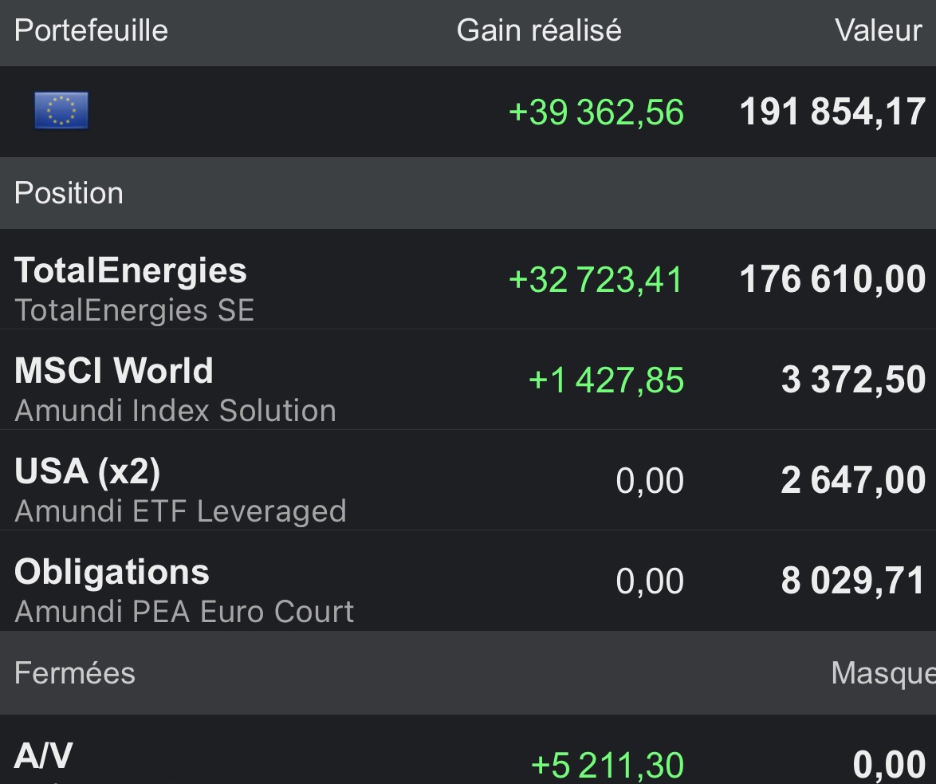
Task: Tap the European Union flag icon
Action: tap(61, 111)
